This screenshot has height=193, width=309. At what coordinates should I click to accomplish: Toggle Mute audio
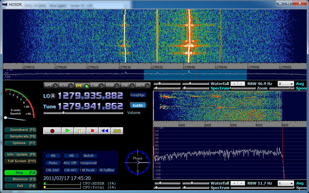pos(53,163)
